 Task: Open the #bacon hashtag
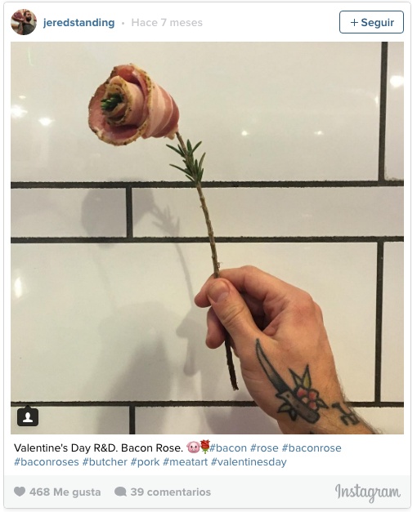(x=228, y=447)
